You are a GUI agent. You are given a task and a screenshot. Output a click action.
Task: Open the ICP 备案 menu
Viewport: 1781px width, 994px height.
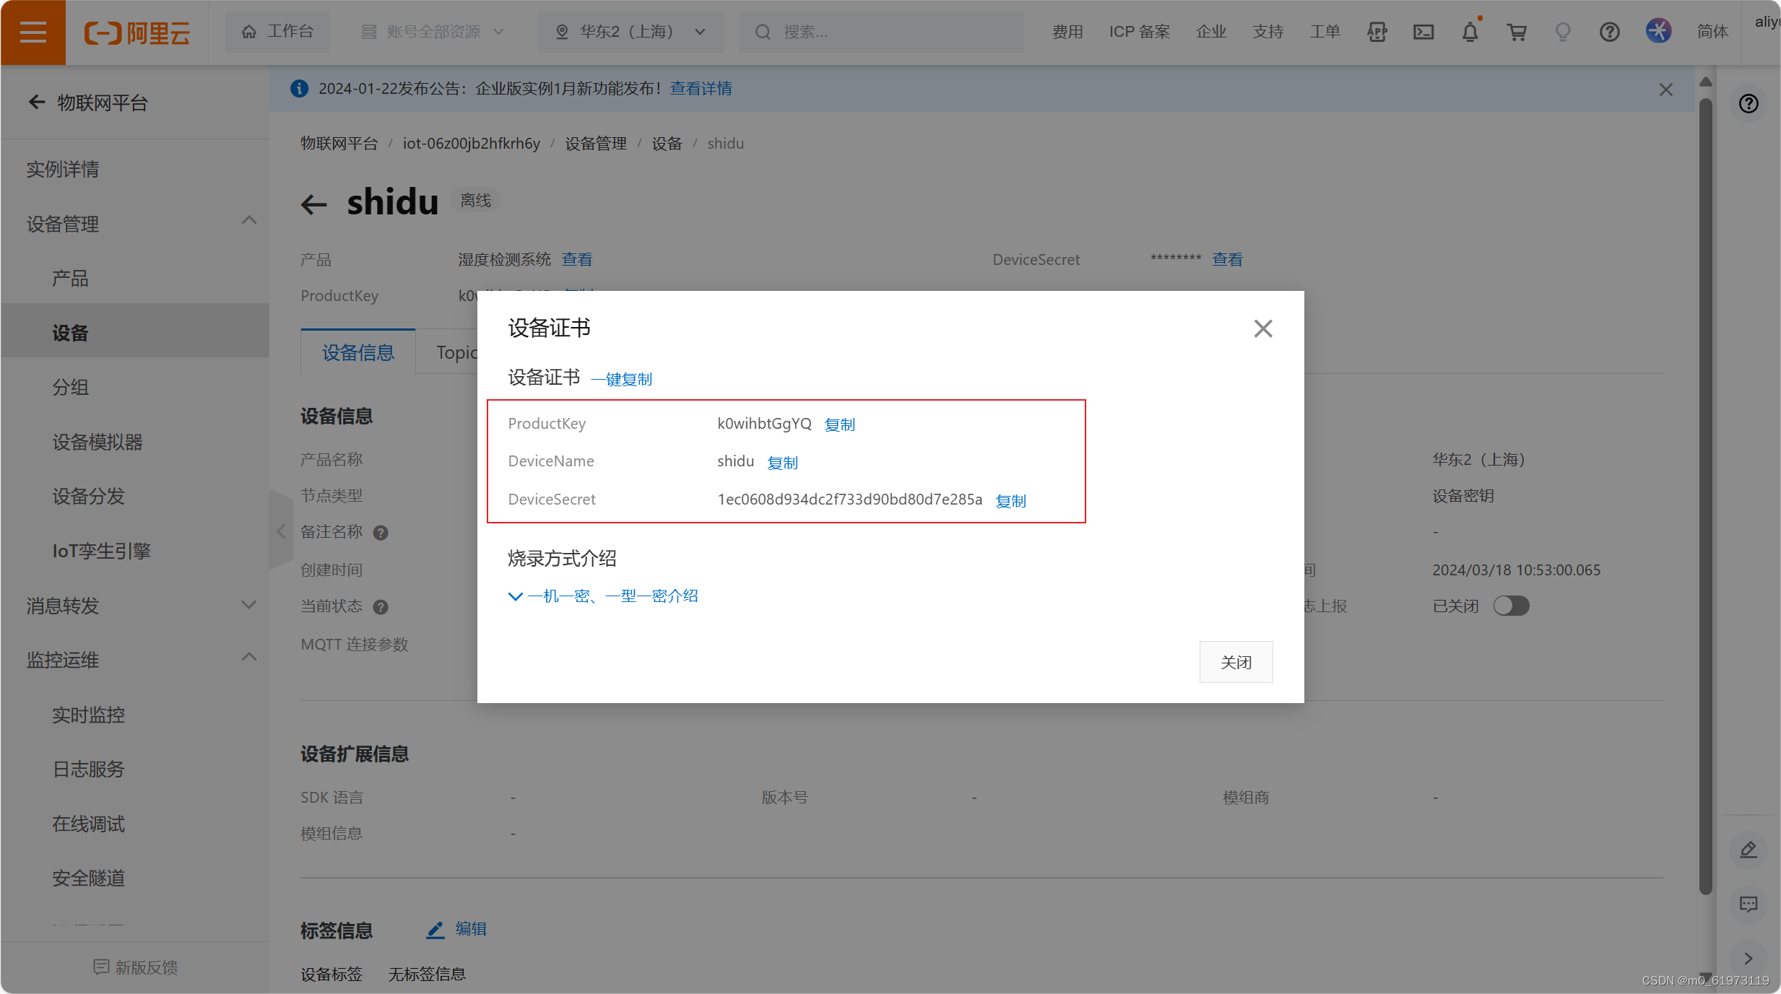[x=1140, y=32]
